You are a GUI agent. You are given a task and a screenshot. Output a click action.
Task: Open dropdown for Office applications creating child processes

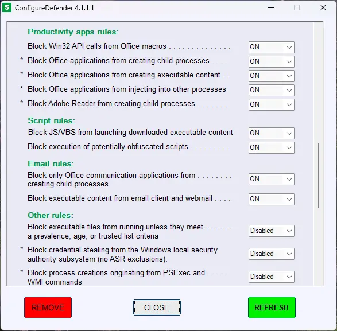pyautogui.click(x=271, y=61)
